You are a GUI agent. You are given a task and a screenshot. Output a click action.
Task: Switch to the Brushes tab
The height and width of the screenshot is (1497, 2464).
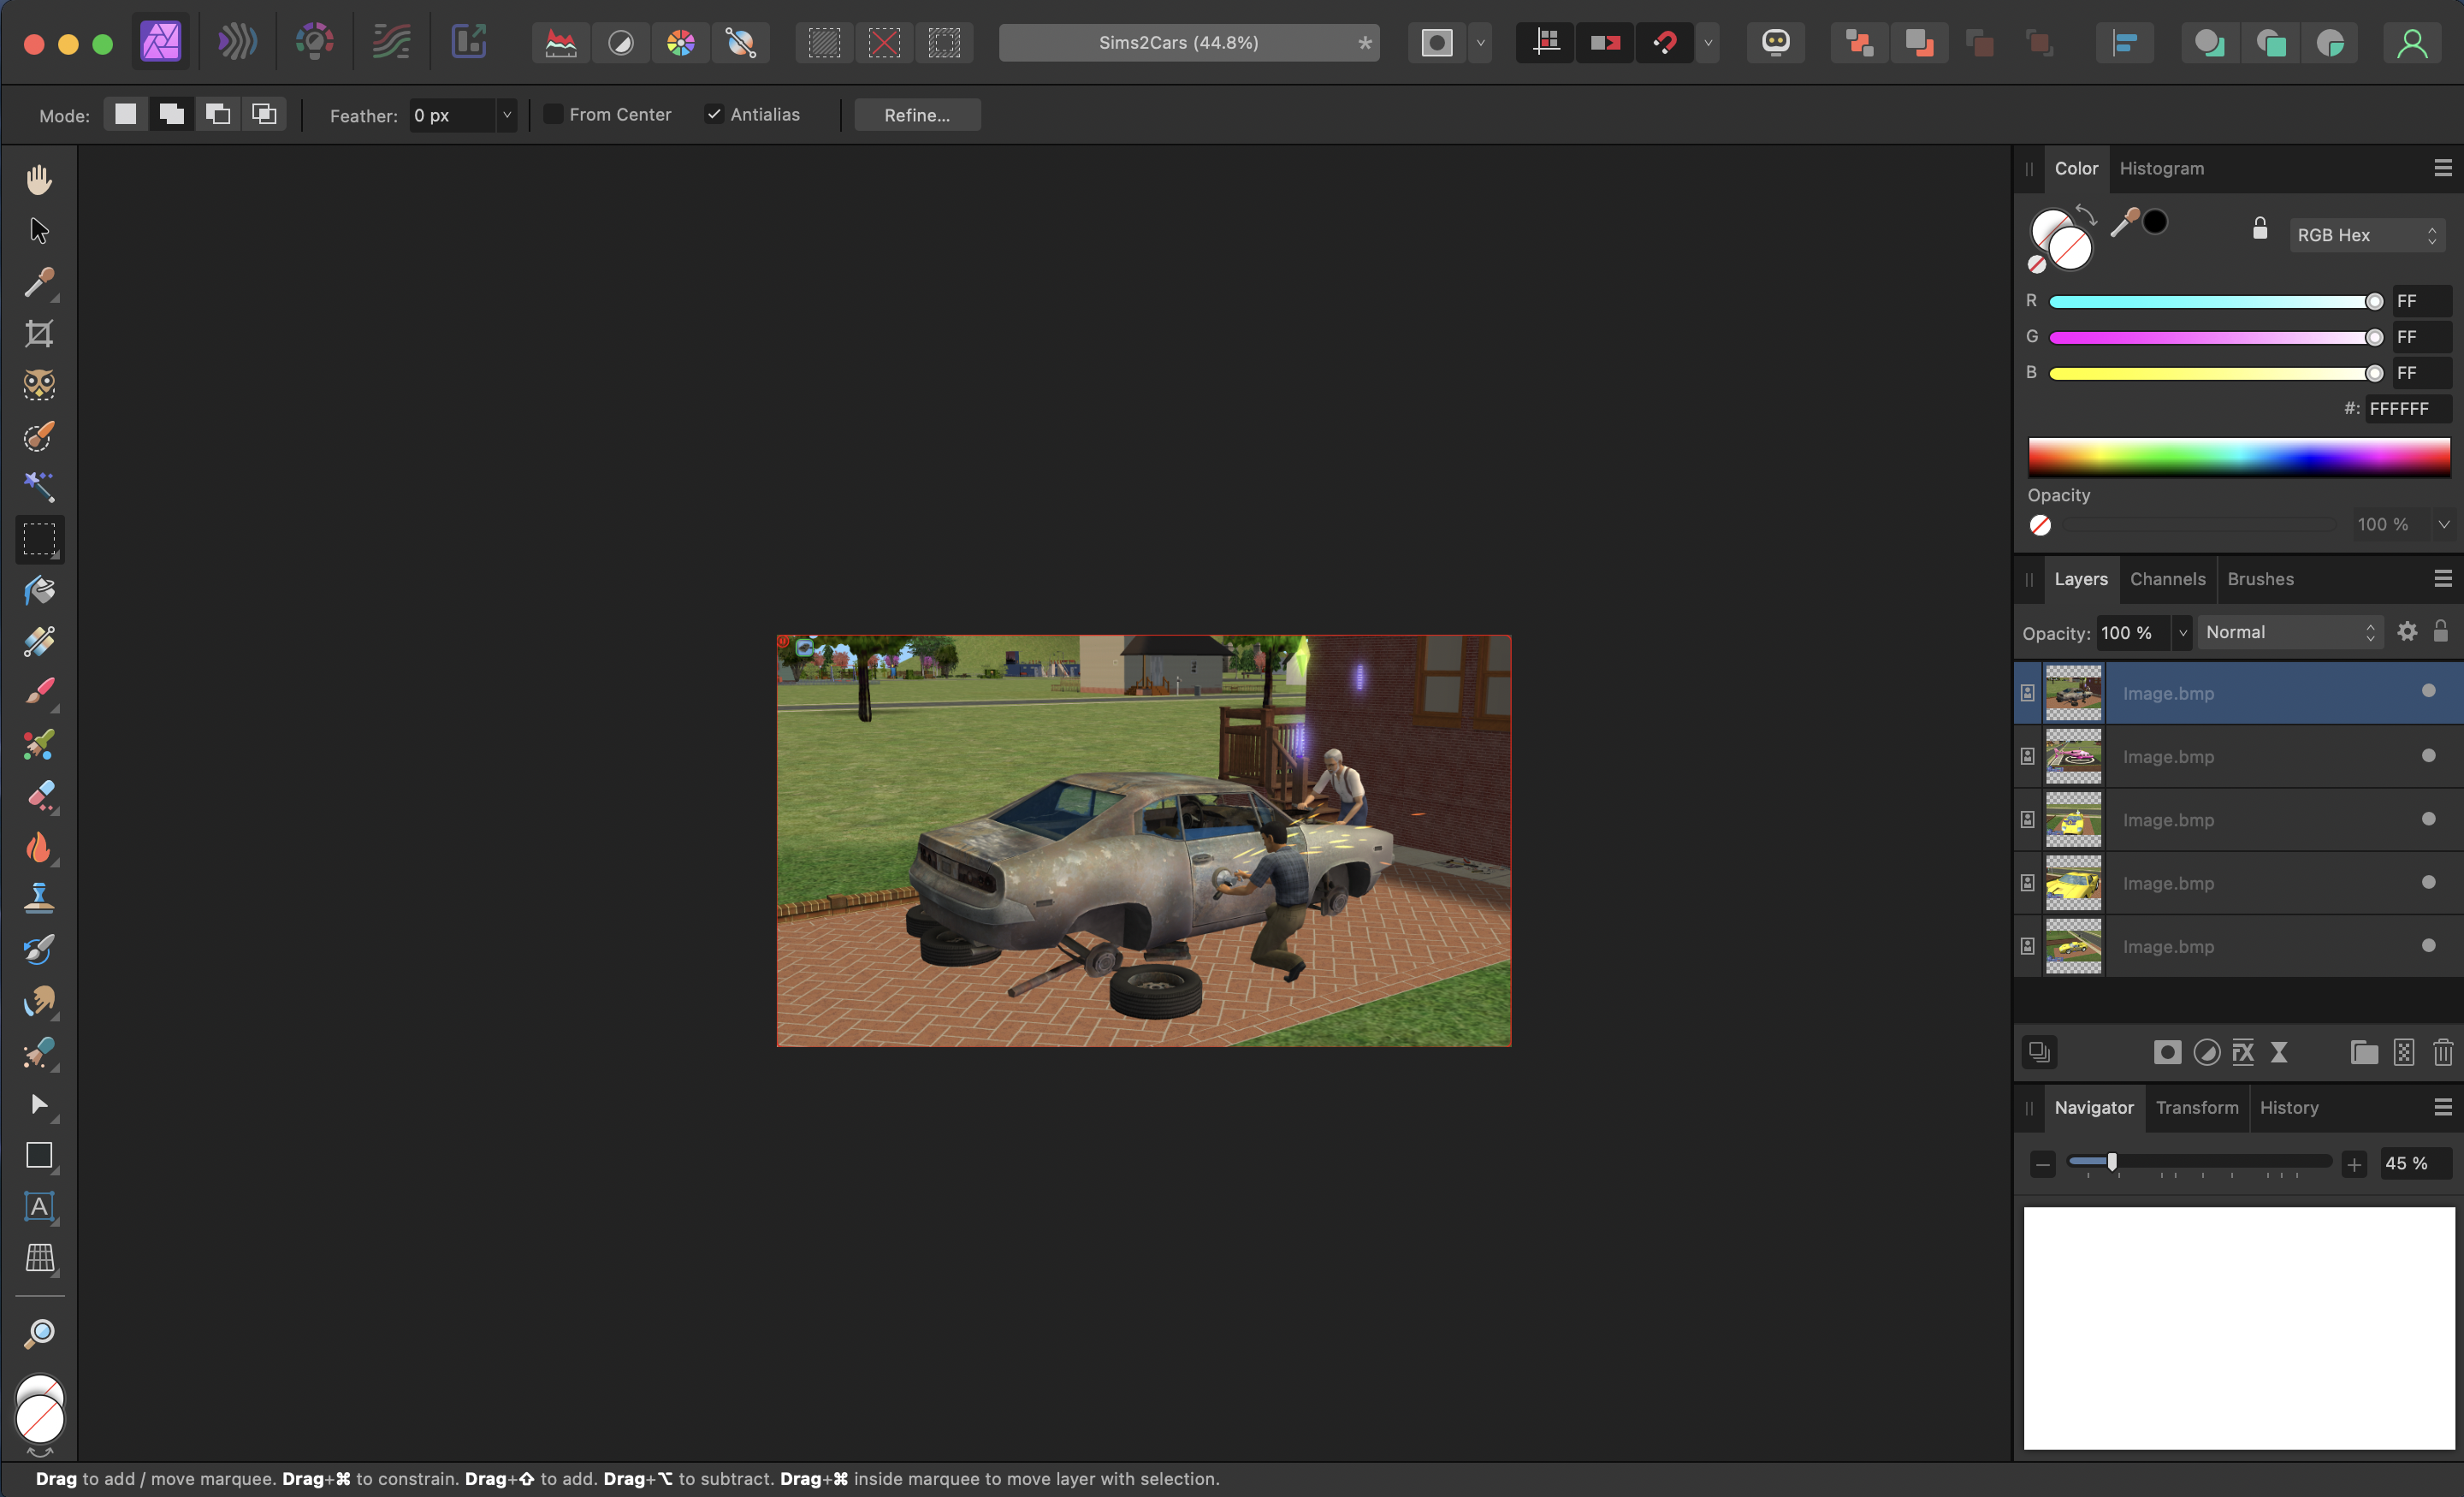tap(2260, 579)
